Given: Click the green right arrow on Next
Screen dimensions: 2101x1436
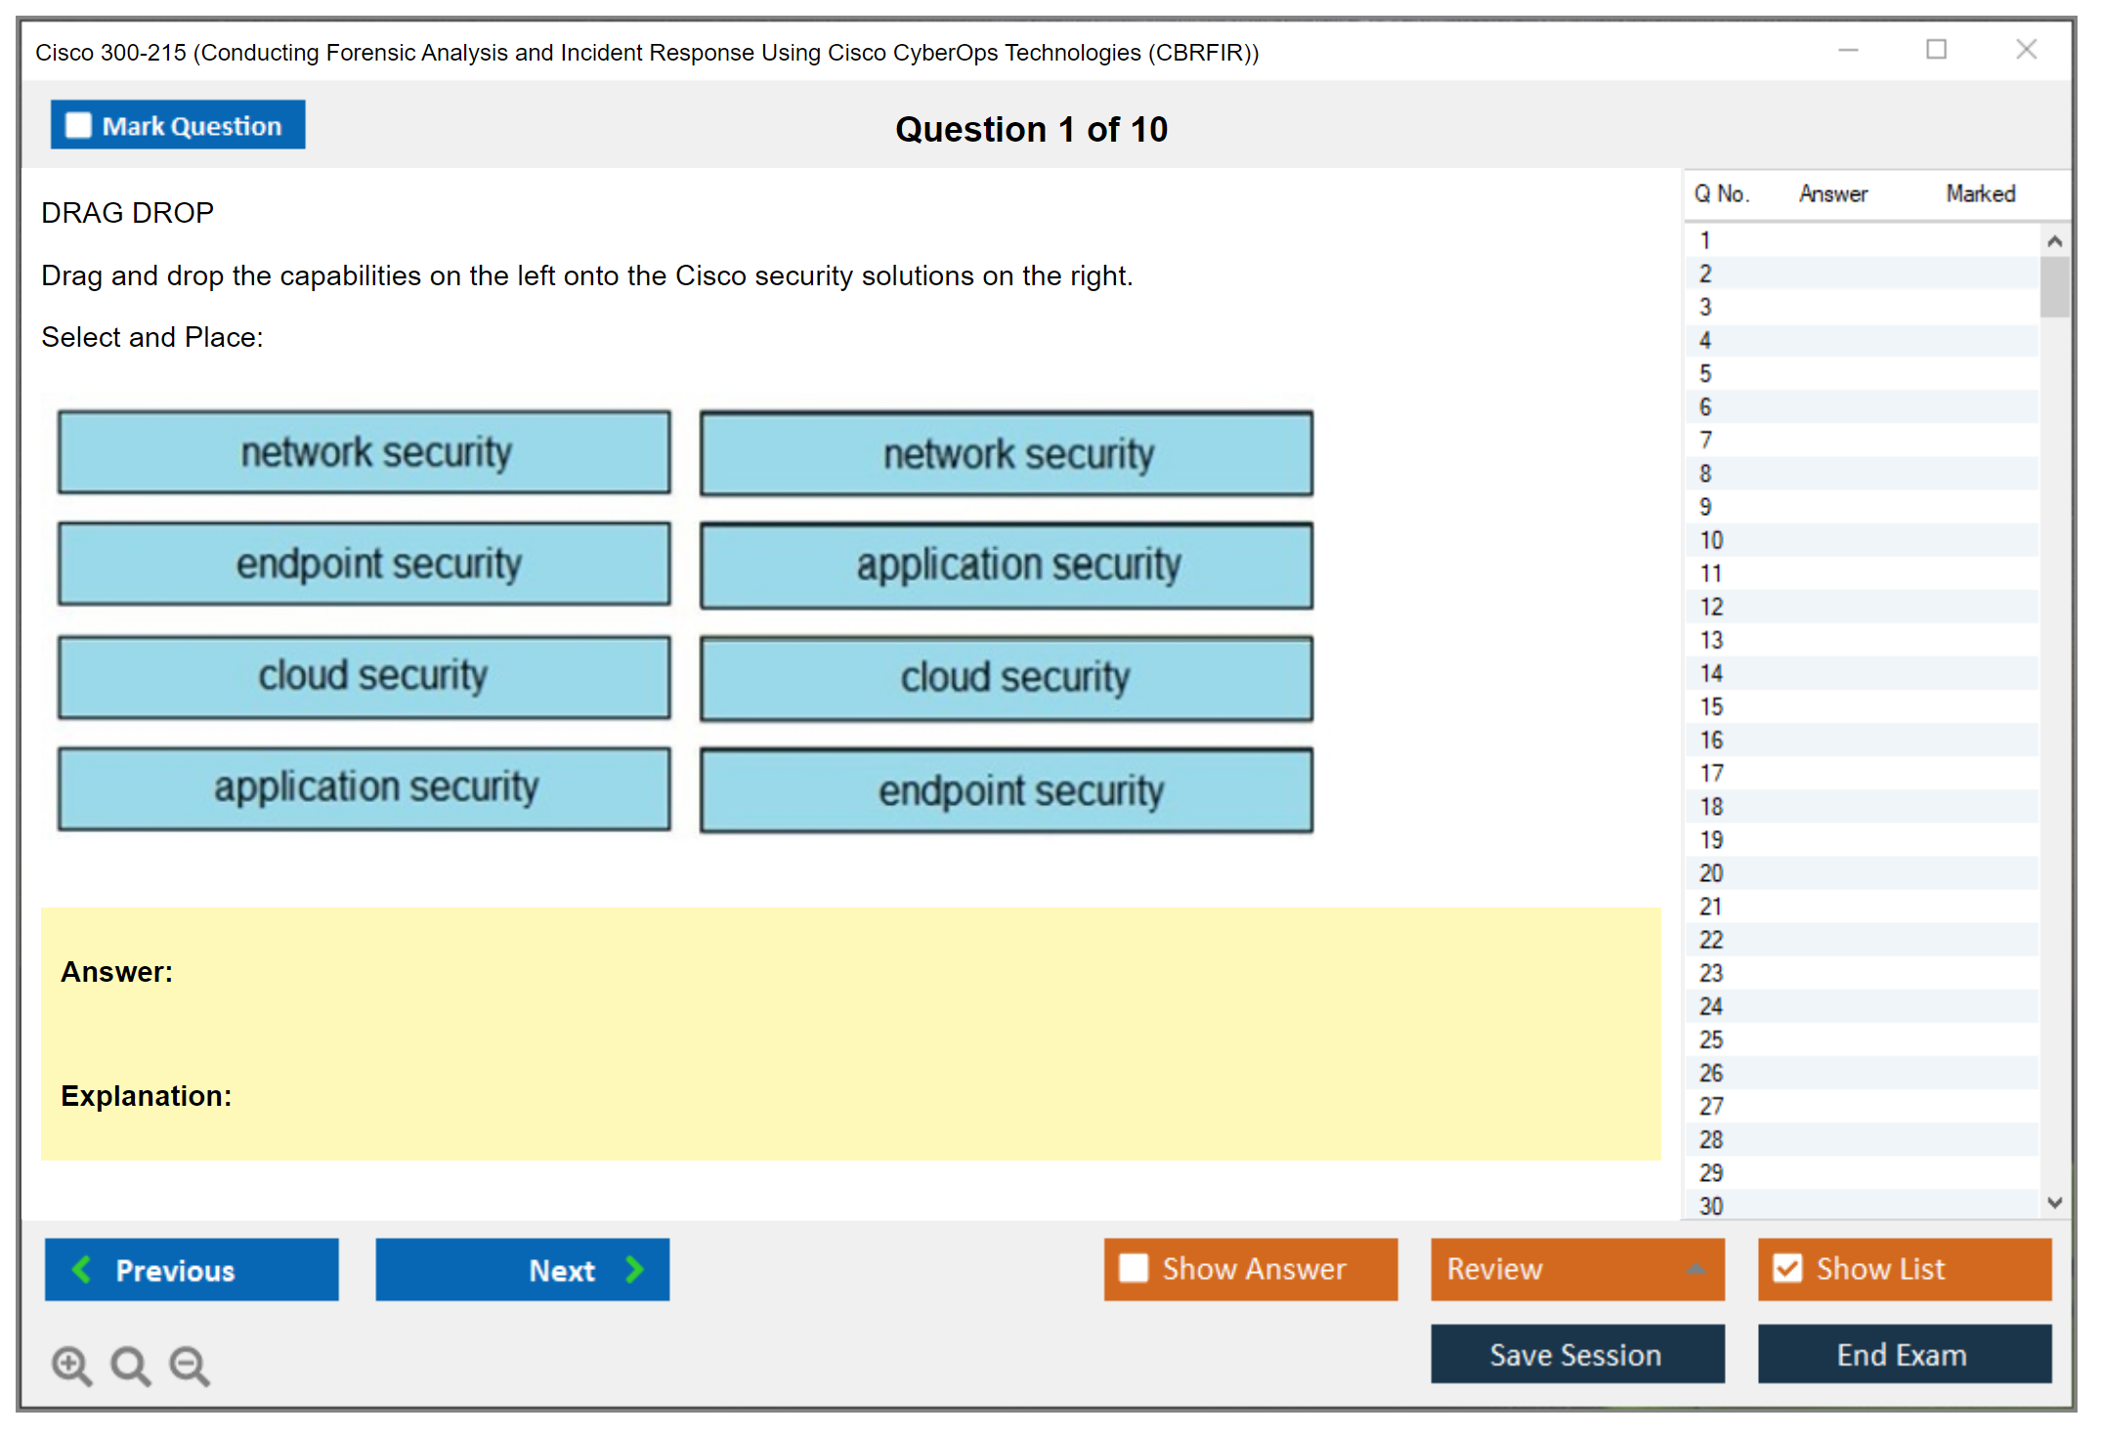Looking at the screenshot, I should [635, 1269].
